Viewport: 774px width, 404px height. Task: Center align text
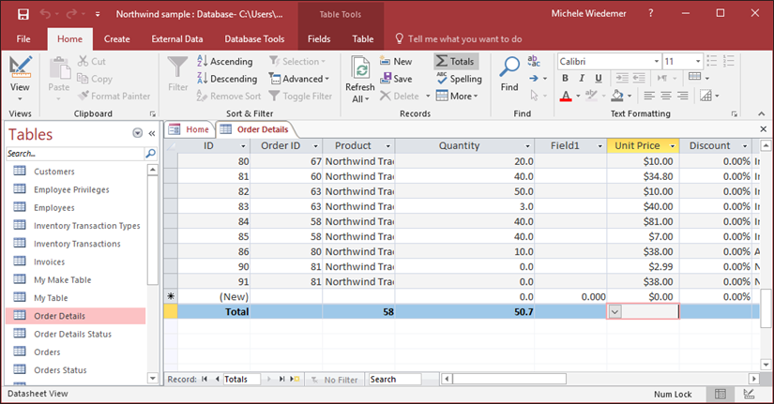tap(666, 96)
